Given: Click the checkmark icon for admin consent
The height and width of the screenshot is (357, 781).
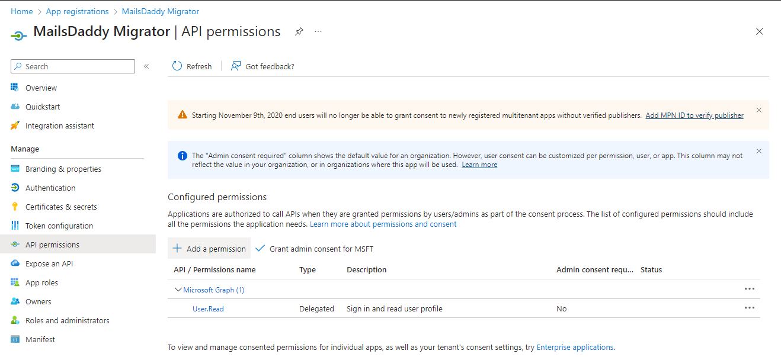Looking at the screenshot, I should (260, 249).
